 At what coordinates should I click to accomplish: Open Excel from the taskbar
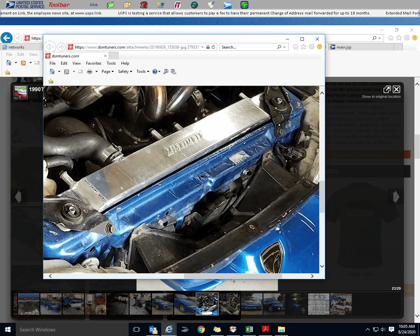coord(249,329)
